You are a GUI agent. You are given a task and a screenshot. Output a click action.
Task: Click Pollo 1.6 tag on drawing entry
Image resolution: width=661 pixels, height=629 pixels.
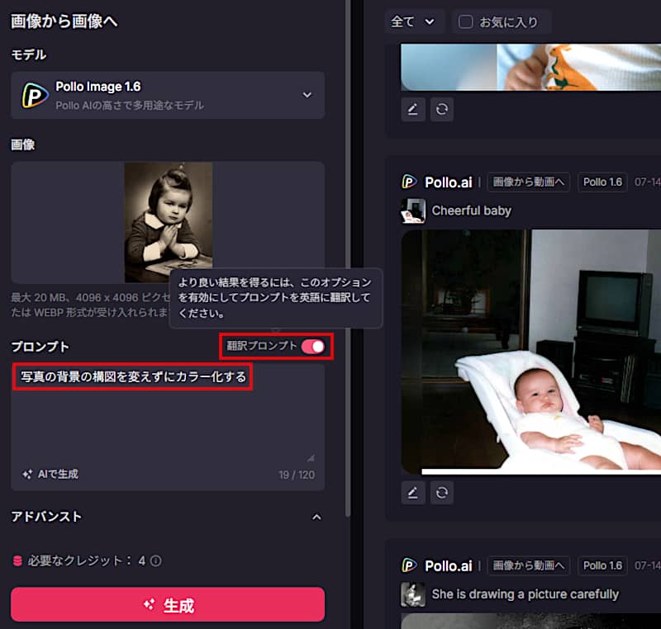(602, 565)
